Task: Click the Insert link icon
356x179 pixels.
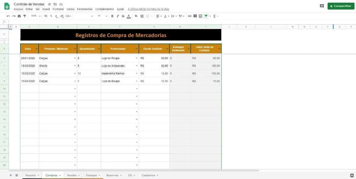Action: point(189,16)
